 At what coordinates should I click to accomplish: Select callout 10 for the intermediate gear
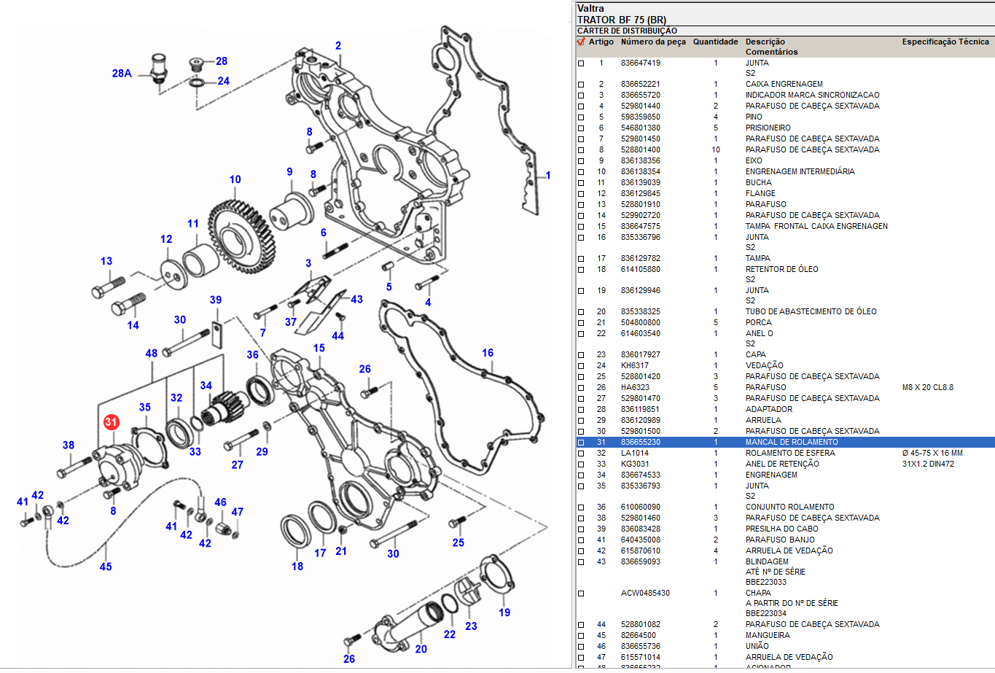235,179
